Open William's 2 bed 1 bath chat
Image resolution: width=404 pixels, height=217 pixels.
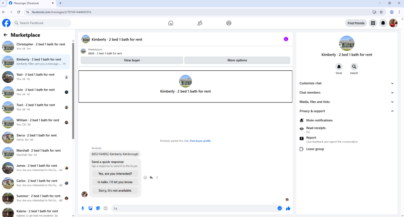tap(35, 123)
